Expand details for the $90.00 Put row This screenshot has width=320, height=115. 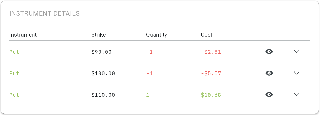296,52
